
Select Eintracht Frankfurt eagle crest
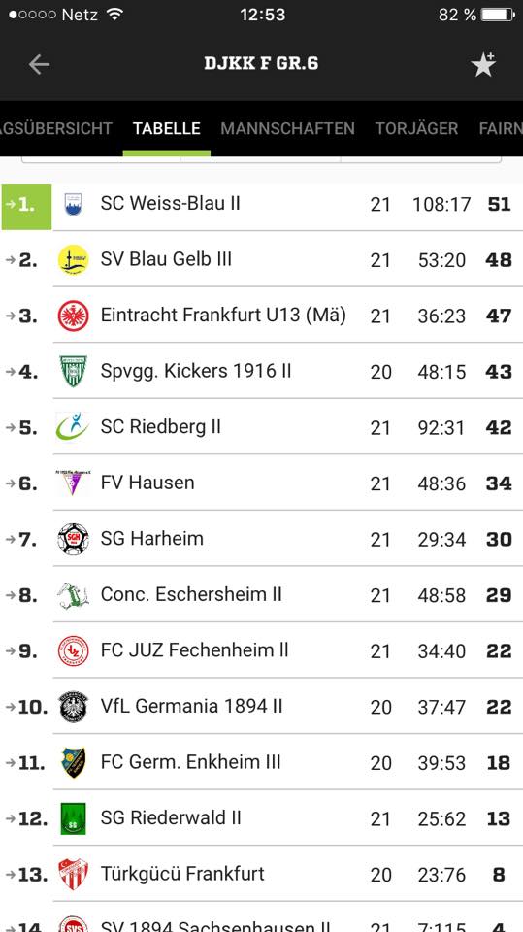tap(74, 316)
